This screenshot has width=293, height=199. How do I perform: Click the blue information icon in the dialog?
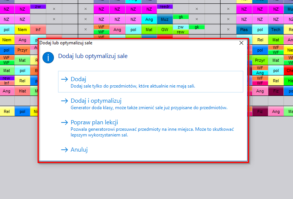coord(48,57)
